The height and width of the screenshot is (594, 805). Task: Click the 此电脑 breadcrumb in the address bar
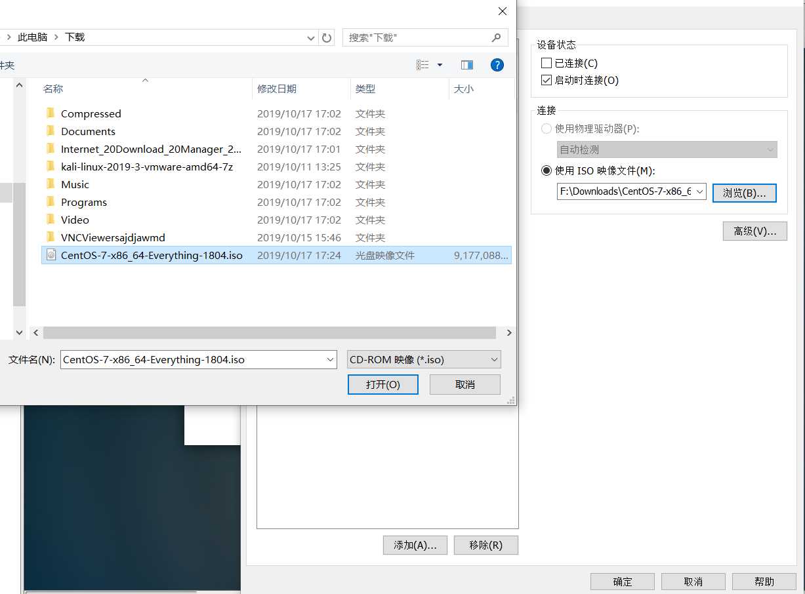click(33, 37)
